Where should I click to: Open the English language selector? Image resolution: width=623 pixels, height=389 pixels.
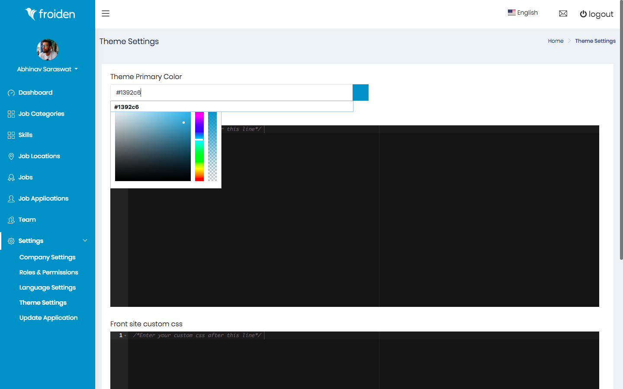[x=523, y=13]
